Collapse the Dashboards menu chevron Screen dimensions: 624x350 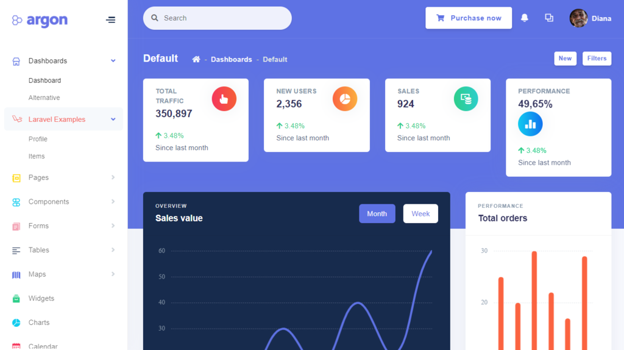click(x=113, y=61)
